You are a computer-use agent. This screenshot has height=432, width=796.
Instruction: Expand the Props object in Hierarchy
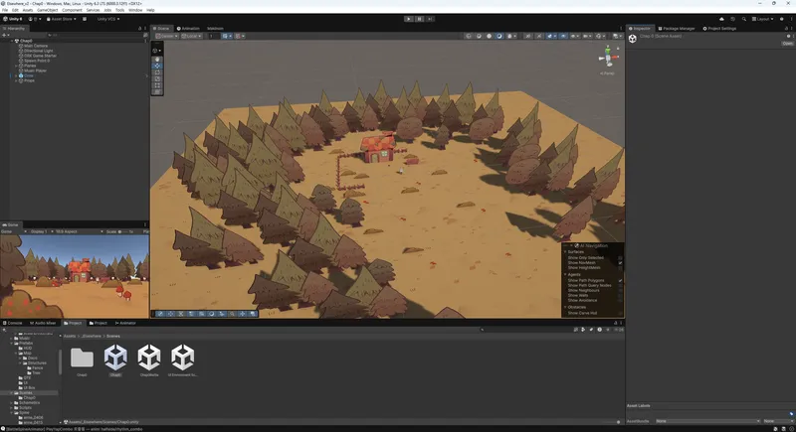point(17,80)
